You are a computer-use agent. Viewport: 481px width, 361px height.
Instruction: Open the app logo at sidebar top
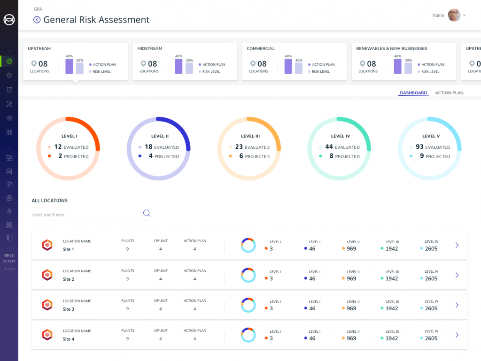tap(9, 19)
